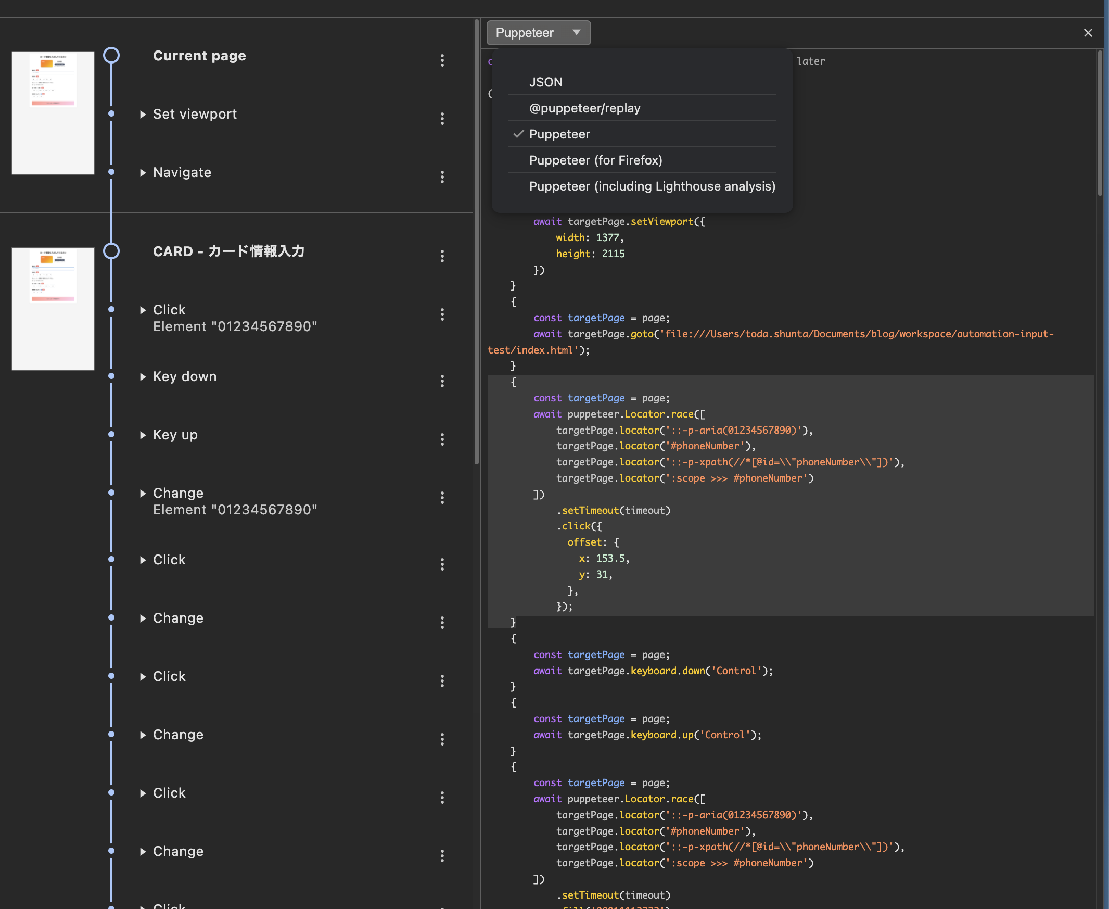Open the three-dot menu for Set viewport
1109x909 pixels.
[442, 119]
